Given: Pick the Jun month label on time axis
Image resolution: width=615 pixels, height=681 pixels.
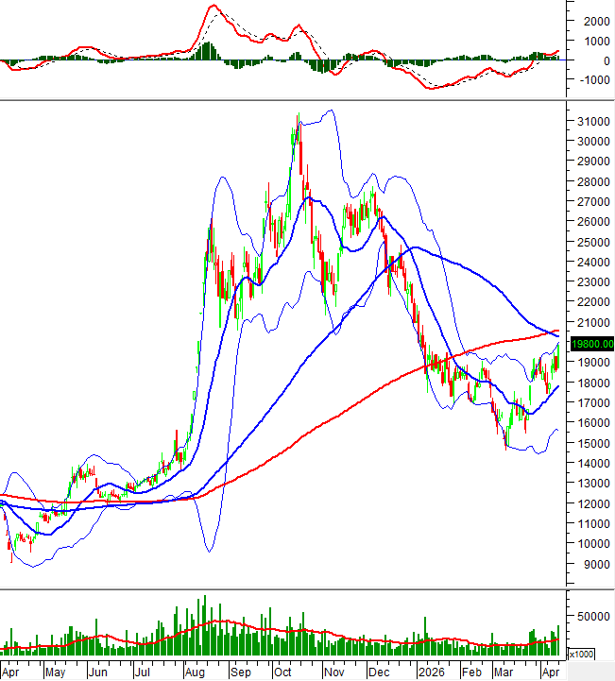Looking at the screenshot, I should pyautogui.click(x=97, y=672).
